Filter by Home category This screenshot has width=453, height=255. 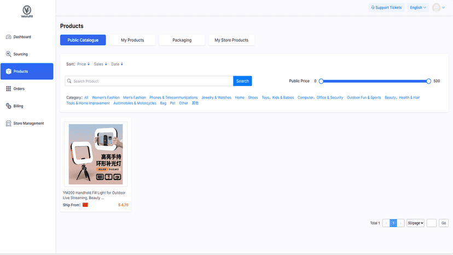(240, 98)
